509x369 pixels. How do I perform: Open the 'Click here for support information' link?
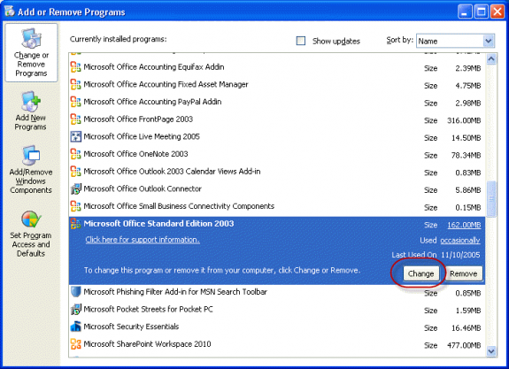click(x=143, y=240)
